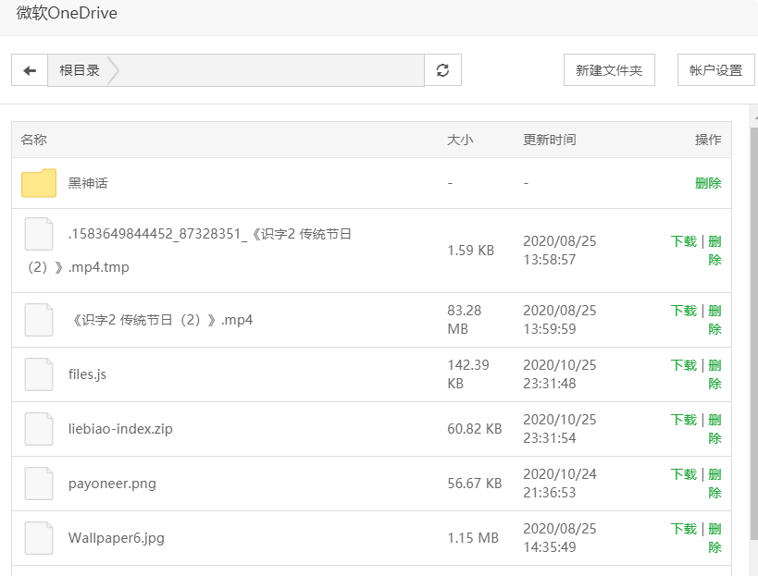This screenshot has height=576, width=758.
Task: Click the .mp4.tmp file icon
Action: [39, 234]
